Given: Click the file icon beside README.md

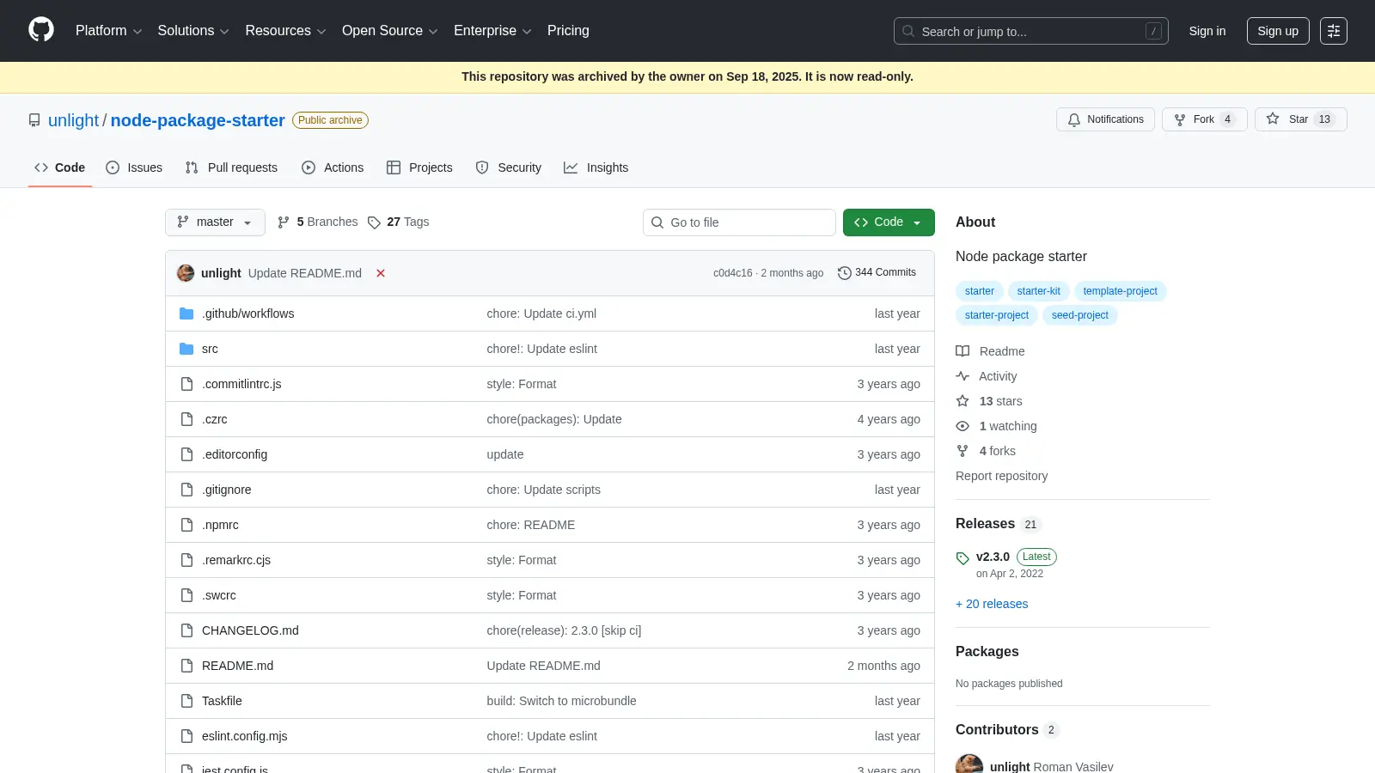Looking at the screenshot, I should (x=186, y=666).
